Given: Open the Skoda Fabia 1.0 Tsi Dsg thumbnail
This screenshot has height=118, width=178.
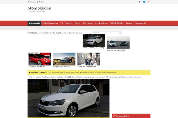Looking at the screenshot, I should pyautogui.click(x=94, y=40).
